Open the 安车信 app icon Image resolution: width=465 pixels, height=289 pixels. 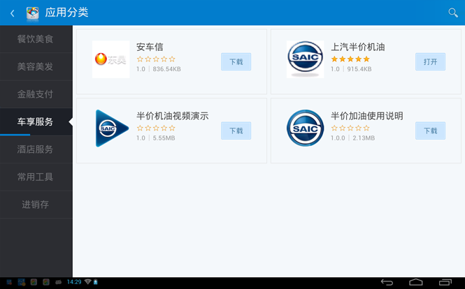pyautogui.click(x=111, y=59)
